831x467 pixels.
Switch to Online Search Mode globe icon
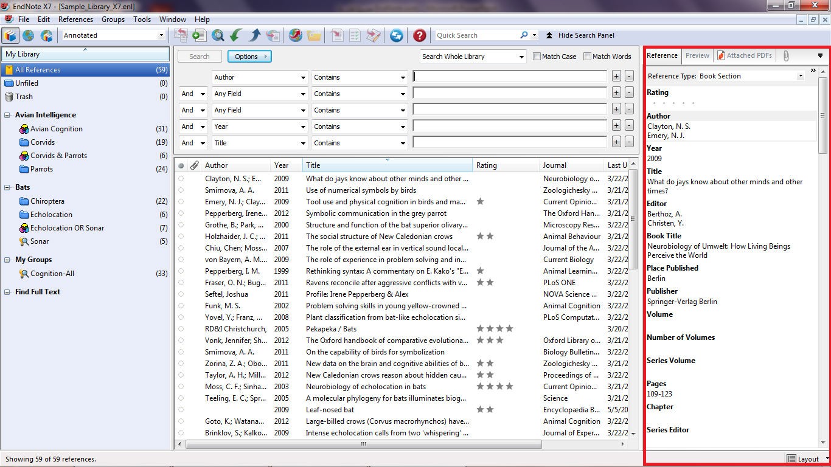28,35
